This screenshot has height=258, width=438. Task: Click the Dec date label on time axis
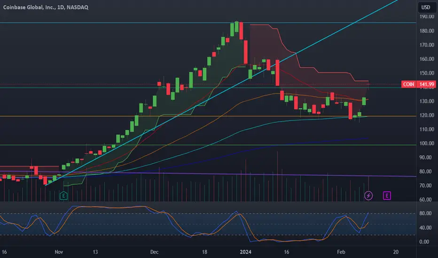tap(154, 252)
